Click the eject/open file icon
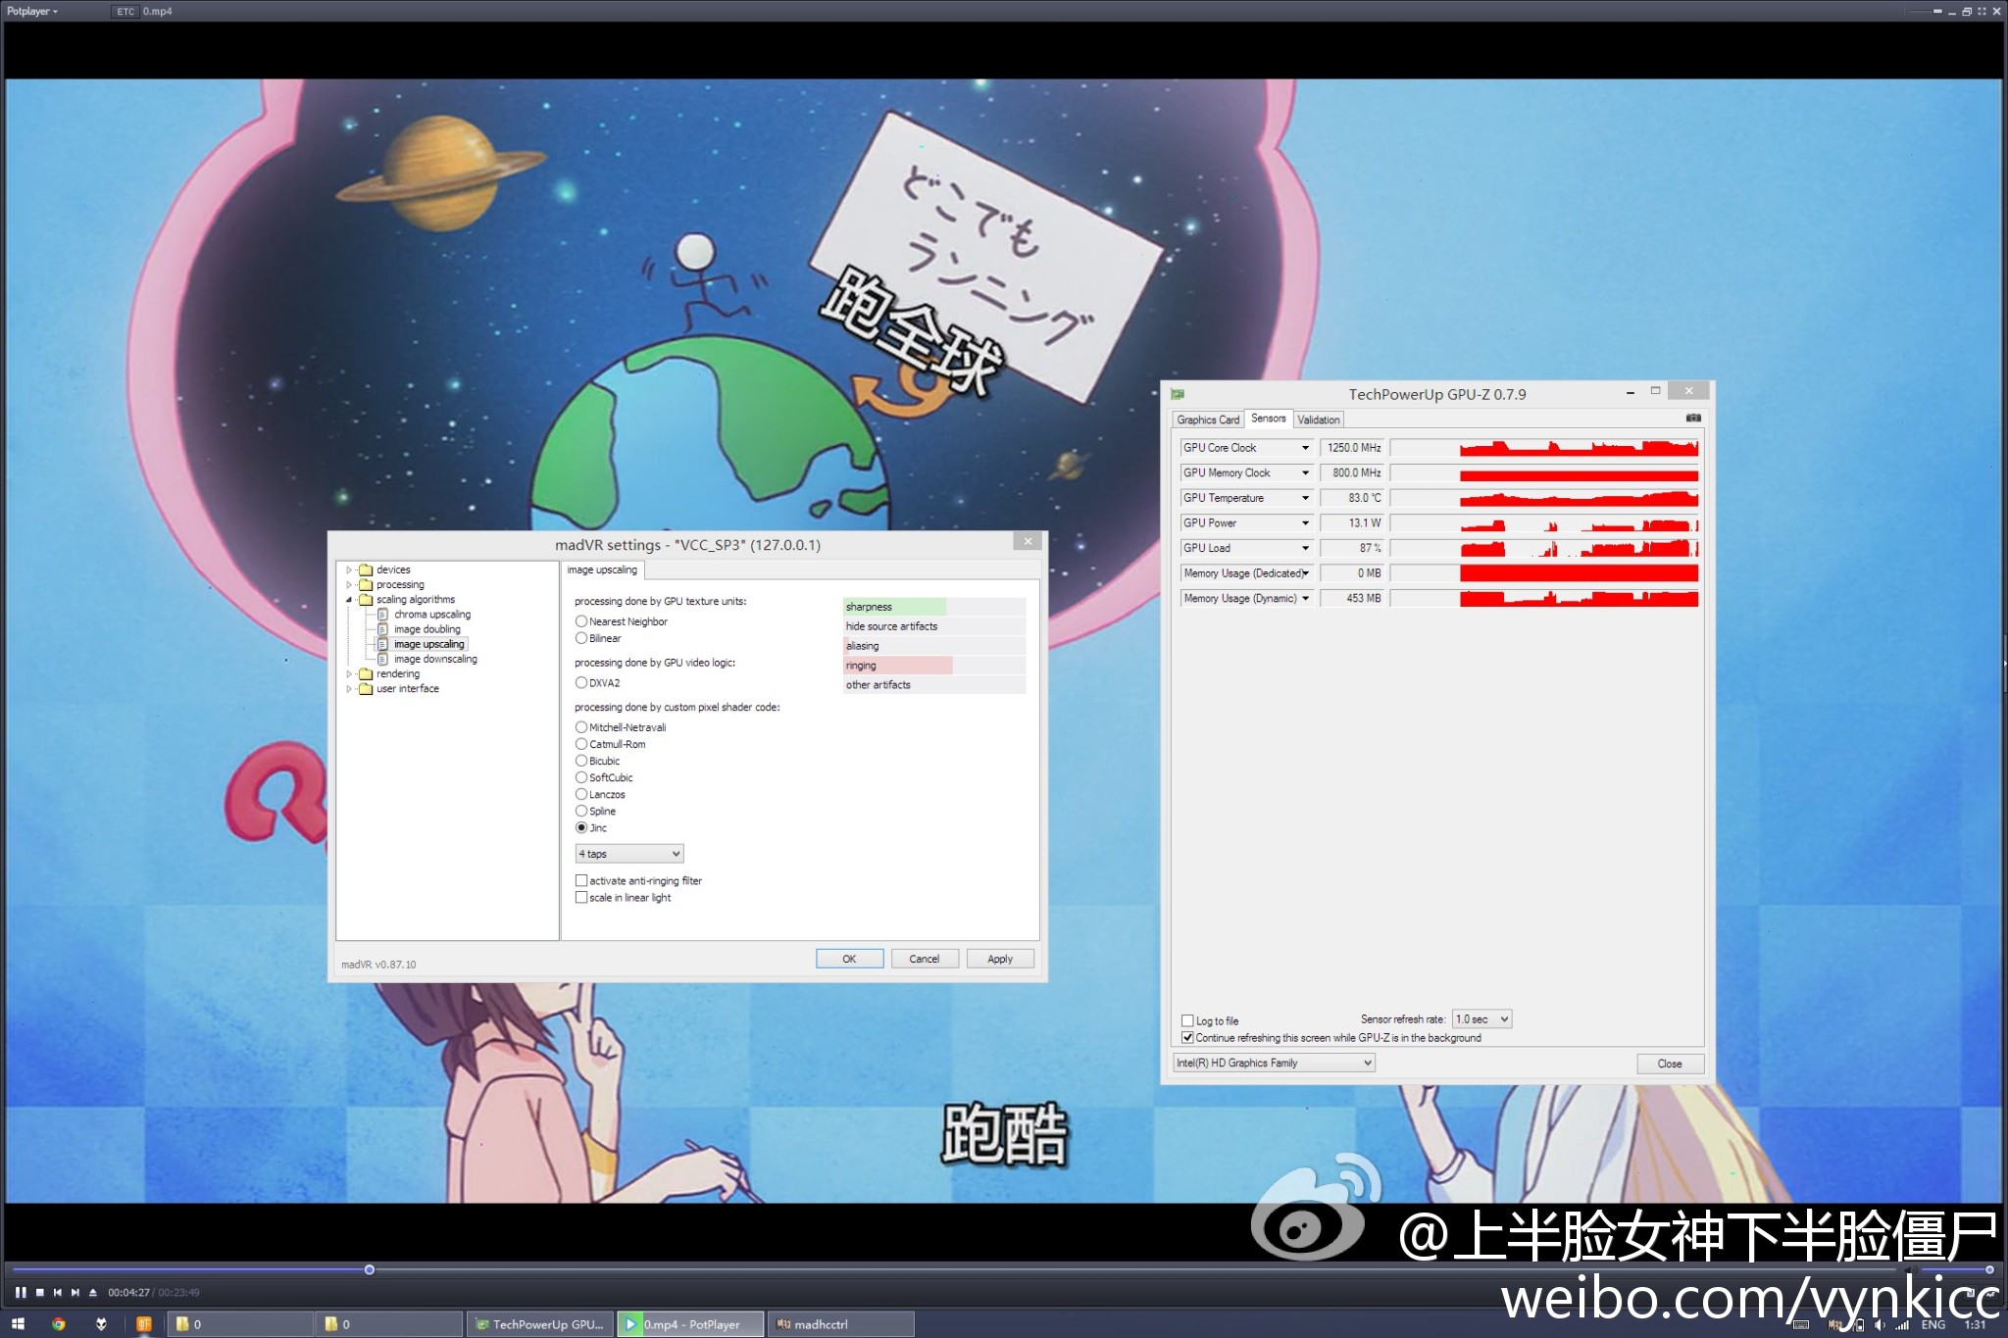2008x1338 pixels. click(x=93, y=1292)
